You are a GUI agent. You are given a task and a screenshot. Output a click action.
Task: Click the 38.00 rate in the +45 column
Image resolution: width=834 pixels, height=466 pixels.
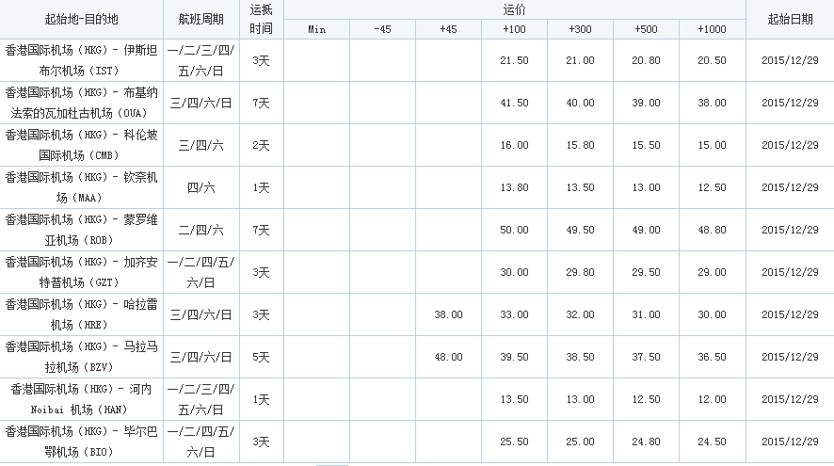[448, 314]
